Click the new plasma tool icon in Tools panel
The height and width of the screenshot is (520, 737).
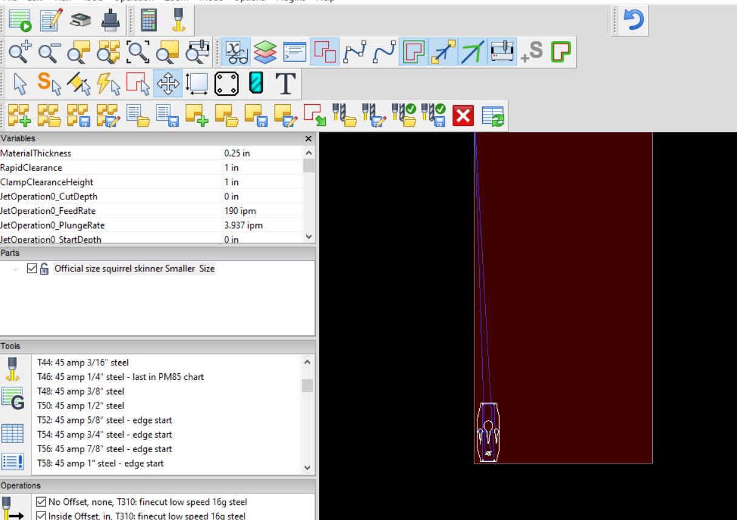12,368
